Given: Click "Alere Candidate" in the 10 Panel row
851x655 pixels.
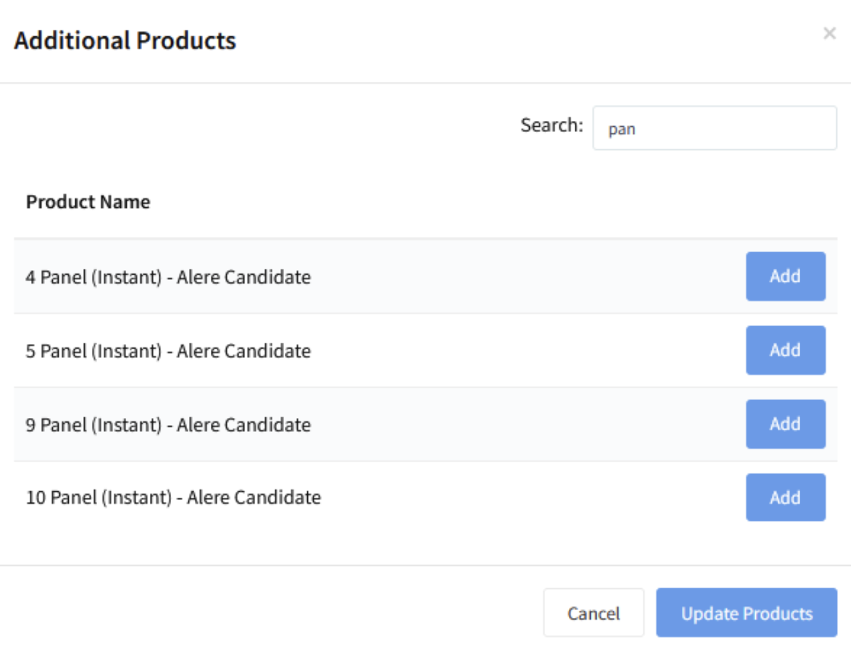Looking at the screenshot, I should (254, 498).
